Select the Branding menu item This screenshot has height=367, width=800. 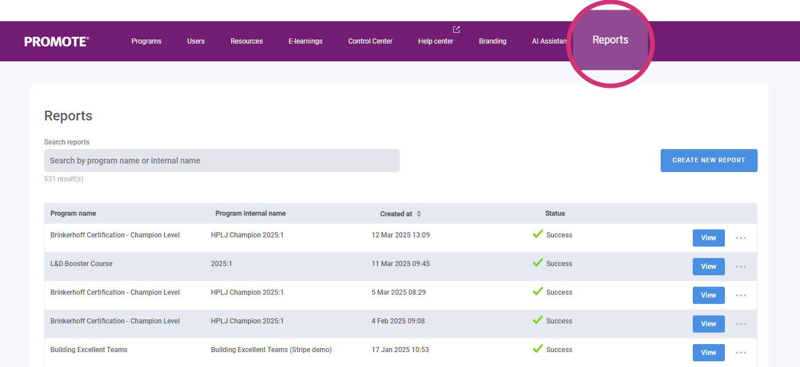[493, 41]
